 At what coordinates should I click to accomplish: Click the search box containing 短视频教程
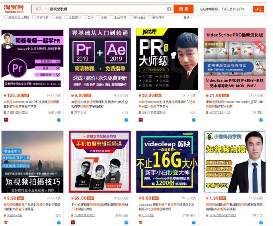tap(107, 9)
